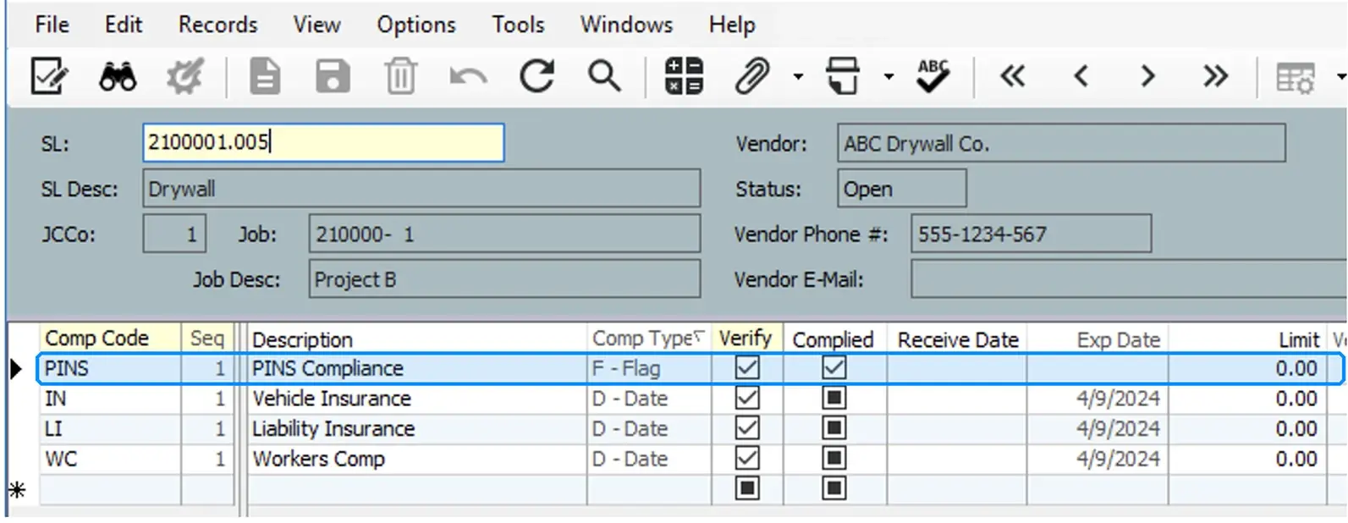Open the Help menu

pos(732,25)
